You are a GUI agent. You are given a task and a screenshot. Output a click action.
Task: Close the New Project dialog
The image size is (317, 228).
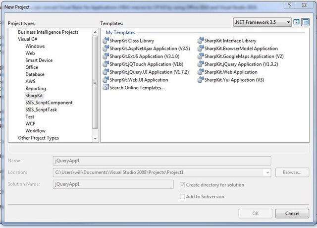click(304, 5)
